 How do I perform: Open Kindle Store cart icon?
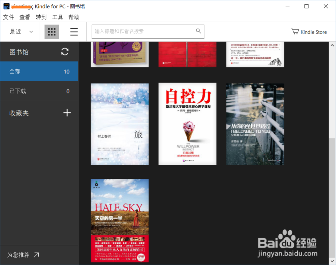[x=295, y=32]
